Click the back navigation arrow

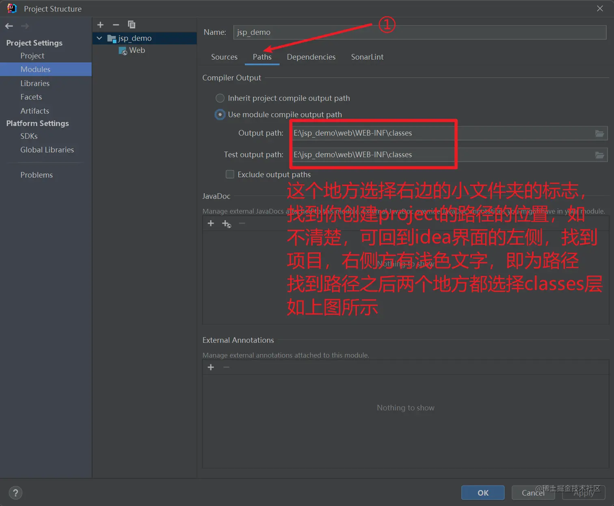[9, 26]
